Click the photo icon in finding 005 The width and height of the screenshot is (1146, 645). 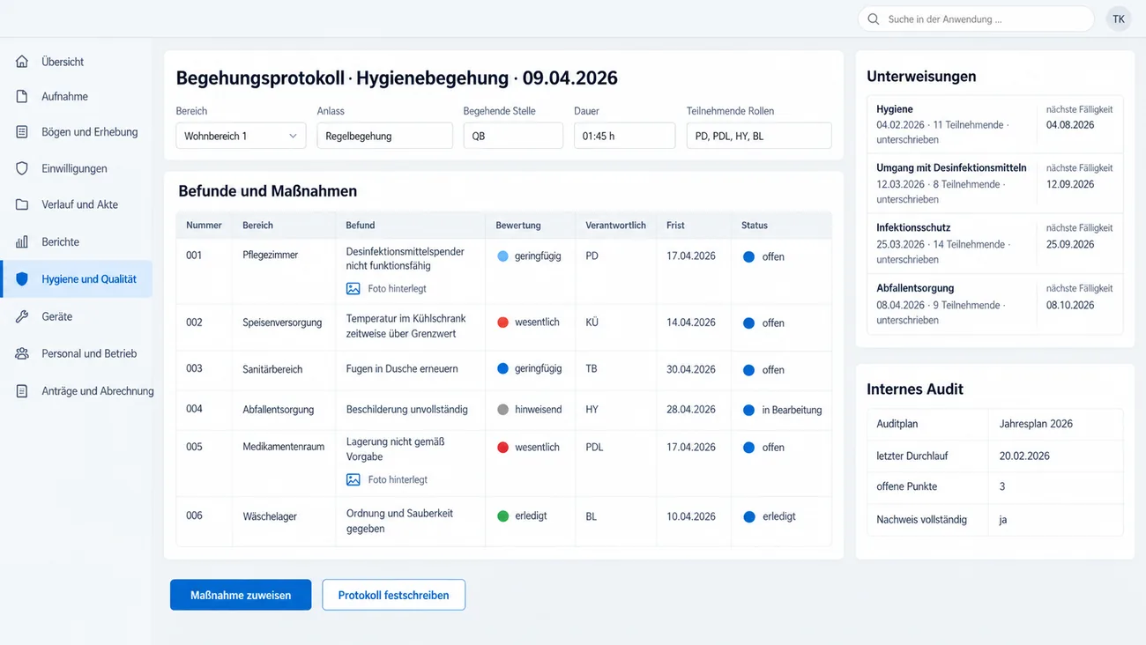point(353,479)
